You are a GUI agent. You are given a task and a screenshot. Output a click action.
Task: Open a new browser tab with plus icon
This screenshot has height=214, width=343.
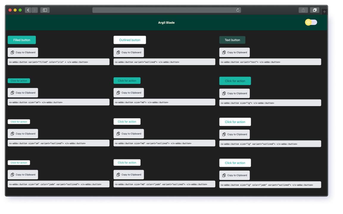tap(325, 12)
